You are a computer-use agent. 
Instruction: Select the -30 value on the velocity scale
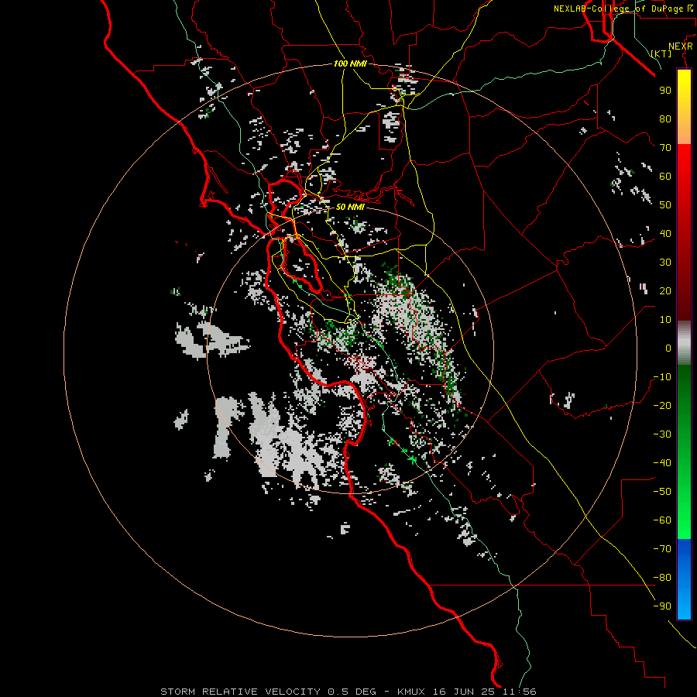click(662, 434)
